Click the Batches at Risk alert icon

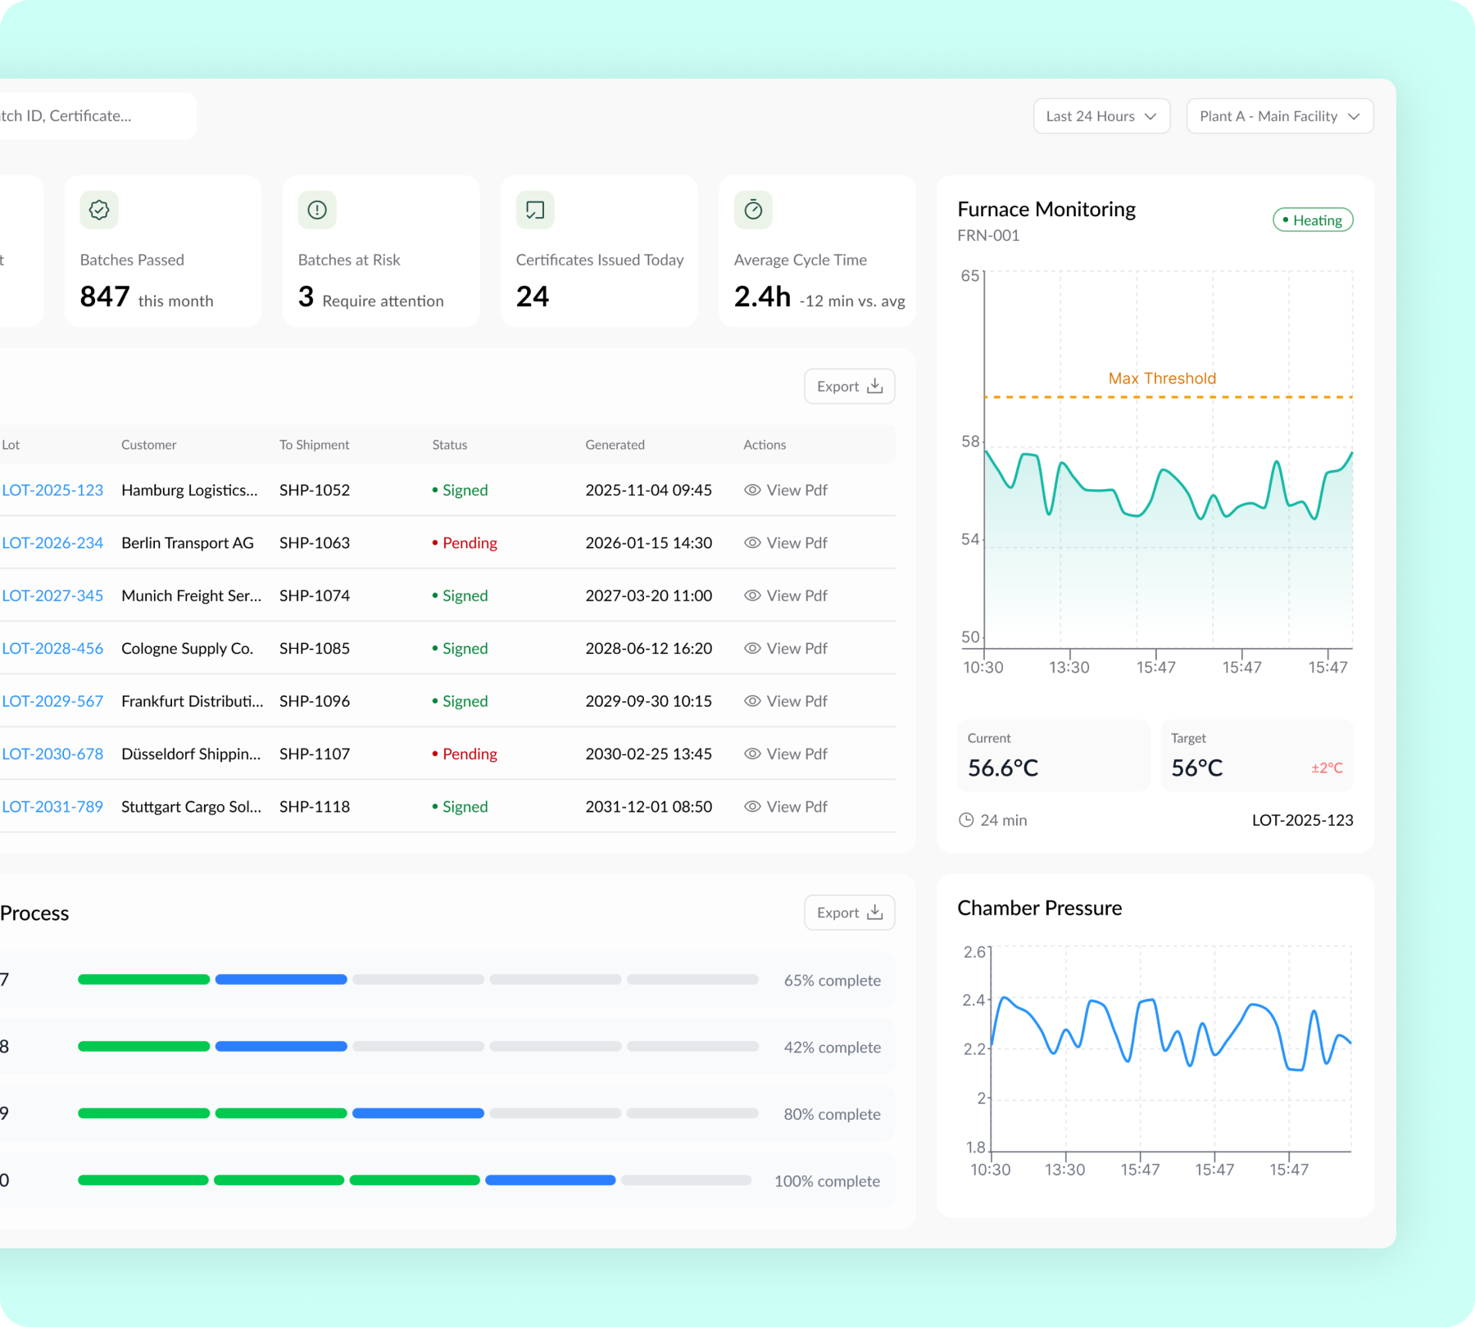point(317,211)
